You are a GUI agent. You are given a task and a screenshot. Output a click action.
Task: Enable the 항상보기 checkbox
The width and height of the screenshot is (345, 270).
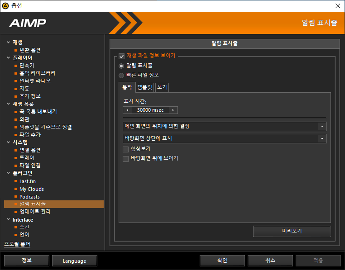pos(125,149)
